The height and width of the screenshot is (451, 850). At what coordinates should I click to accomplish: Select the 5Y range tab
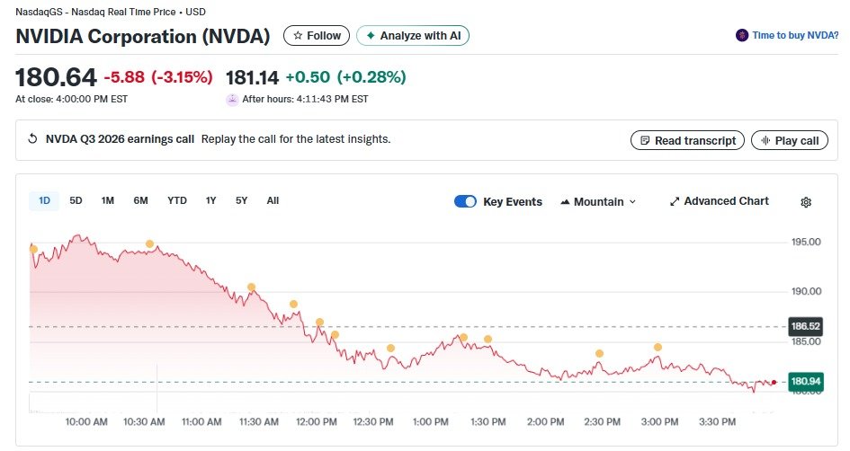pyautogui.click(x=241, y=200)
